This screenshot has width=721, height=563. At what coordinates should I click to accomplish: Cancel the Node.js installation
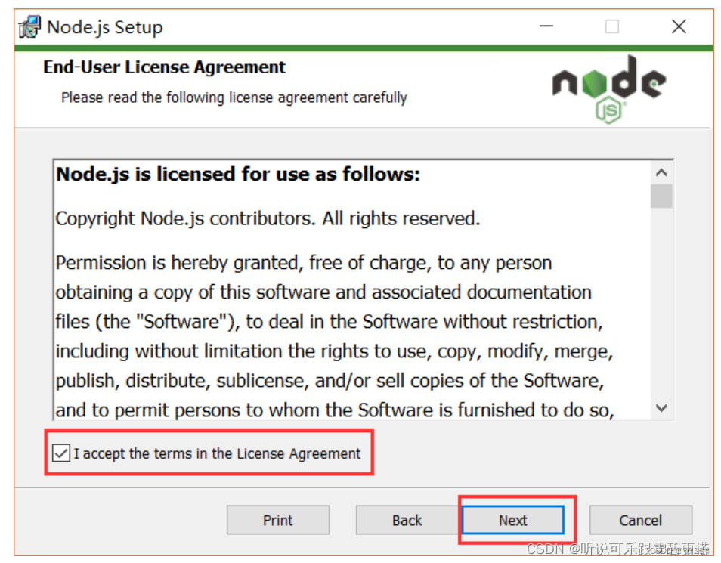click(x=640, y=520)
